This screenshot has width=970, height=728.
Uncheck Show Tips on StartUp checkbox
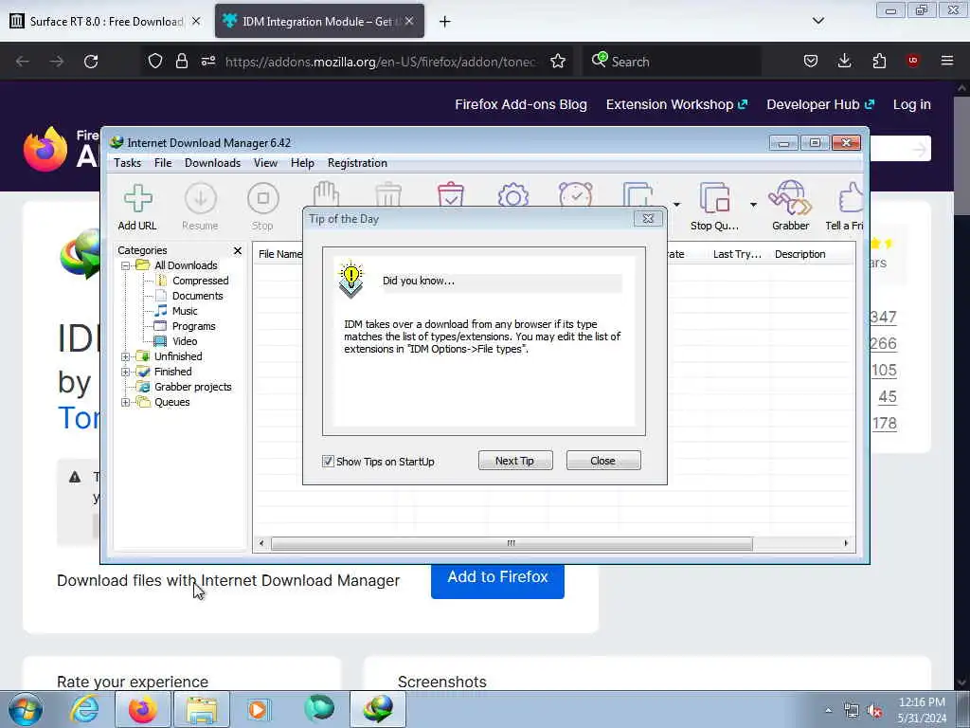[328, 462]
